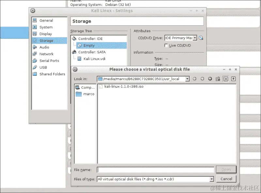
Task: Click the file dialog window gear icon
Action: pyautogui.click(x=75, y=69)
